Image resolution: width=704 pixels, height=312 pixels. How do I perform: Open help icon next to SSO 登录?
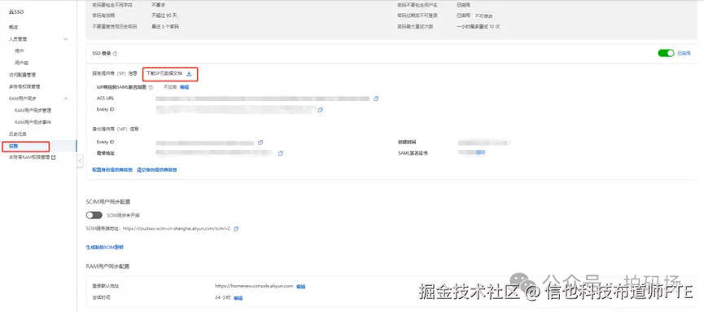[116, 54]
